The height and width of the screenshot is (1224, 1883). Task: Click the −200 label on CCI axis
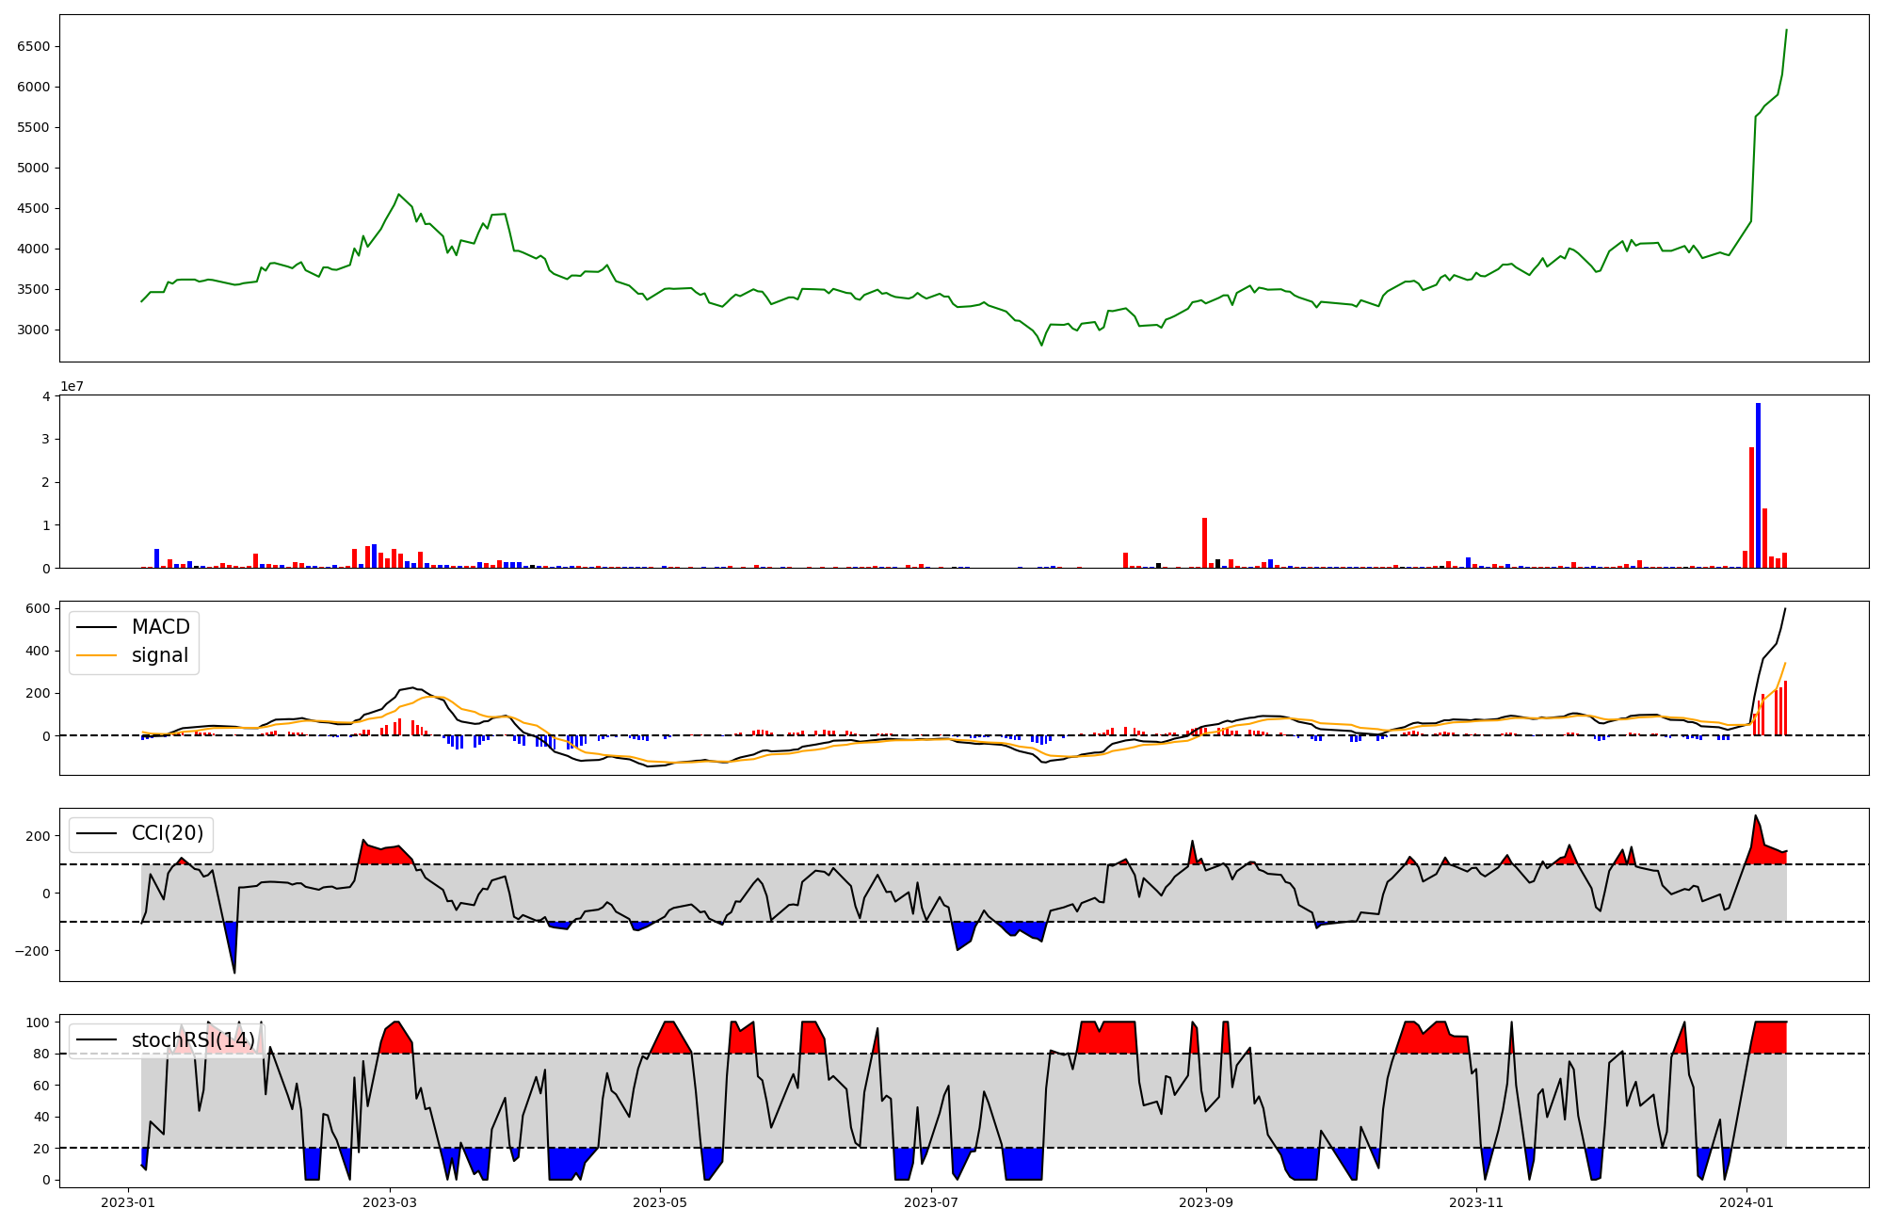click(32, 951)
